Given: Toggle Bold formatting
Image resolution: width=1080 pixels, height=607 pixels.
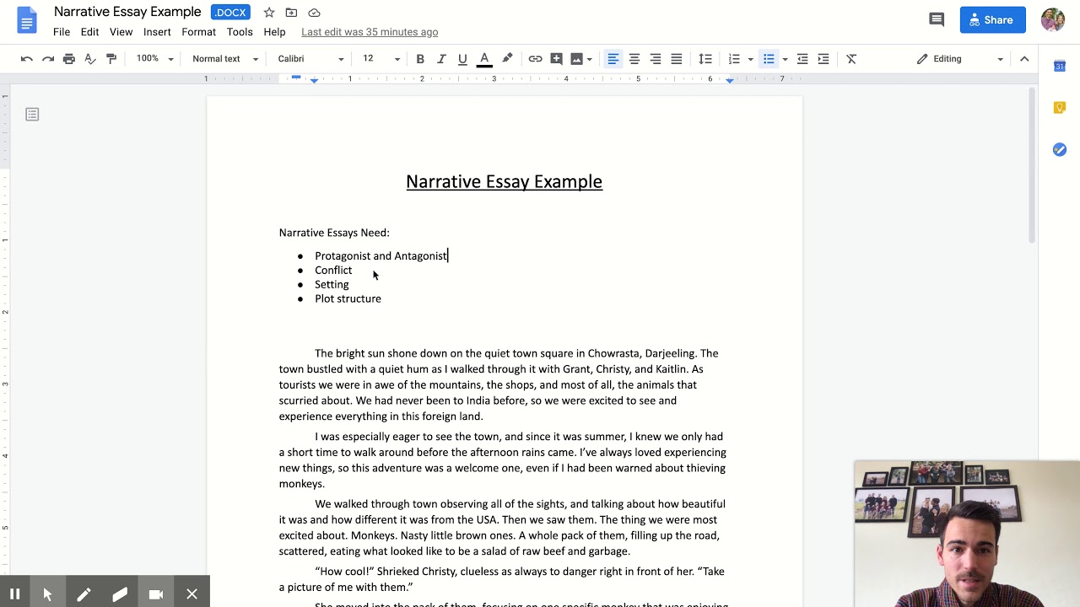Looking at the screenshot, I should (x=420, y=59).
